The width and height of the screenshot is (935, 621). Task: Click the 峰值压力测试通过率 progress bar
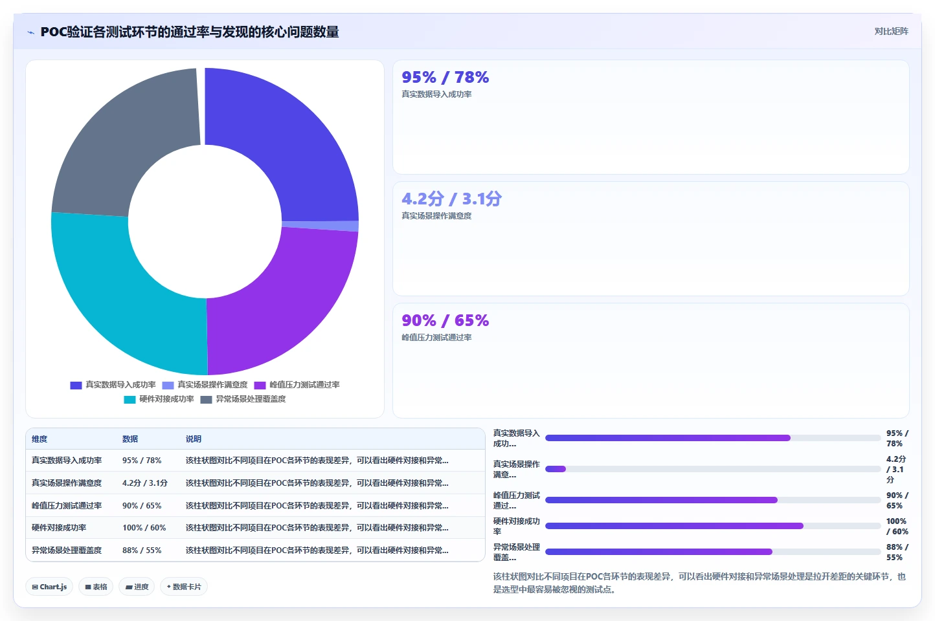pyautogui.click(x=713, y=500)
